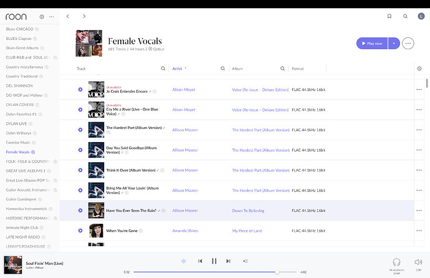Sort by the Artist column header
Image resolution: width=430 pixels, height=278 pixels.
coord(177,69)
